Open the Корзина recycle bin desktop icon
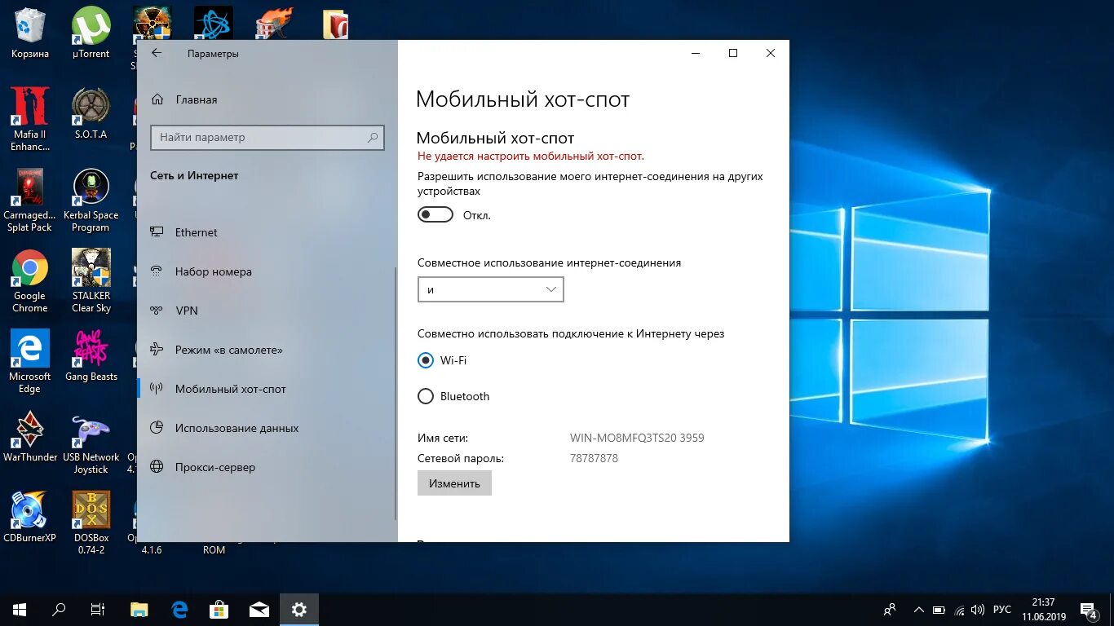This screenshot has width=1114, height=626. [x=30, y=33]
